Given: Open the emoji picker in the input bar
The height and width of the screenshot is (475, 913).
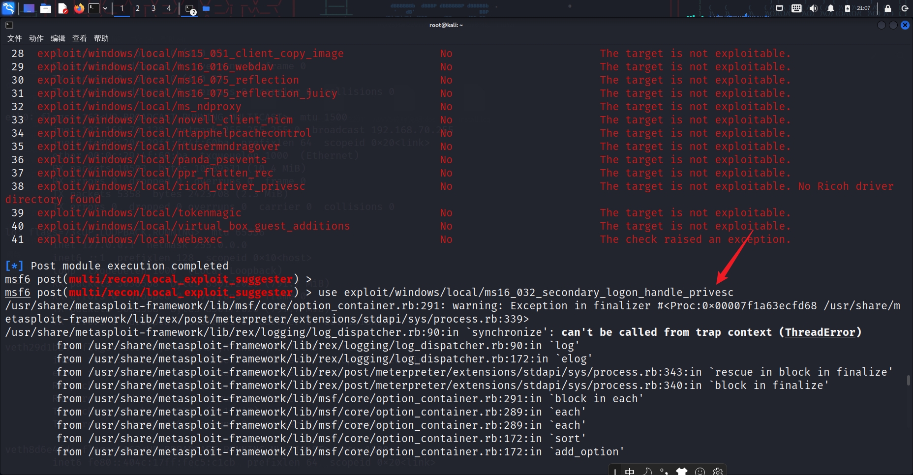Looking at the screenshot, I should pyautogui.click(x=700, y=471).
